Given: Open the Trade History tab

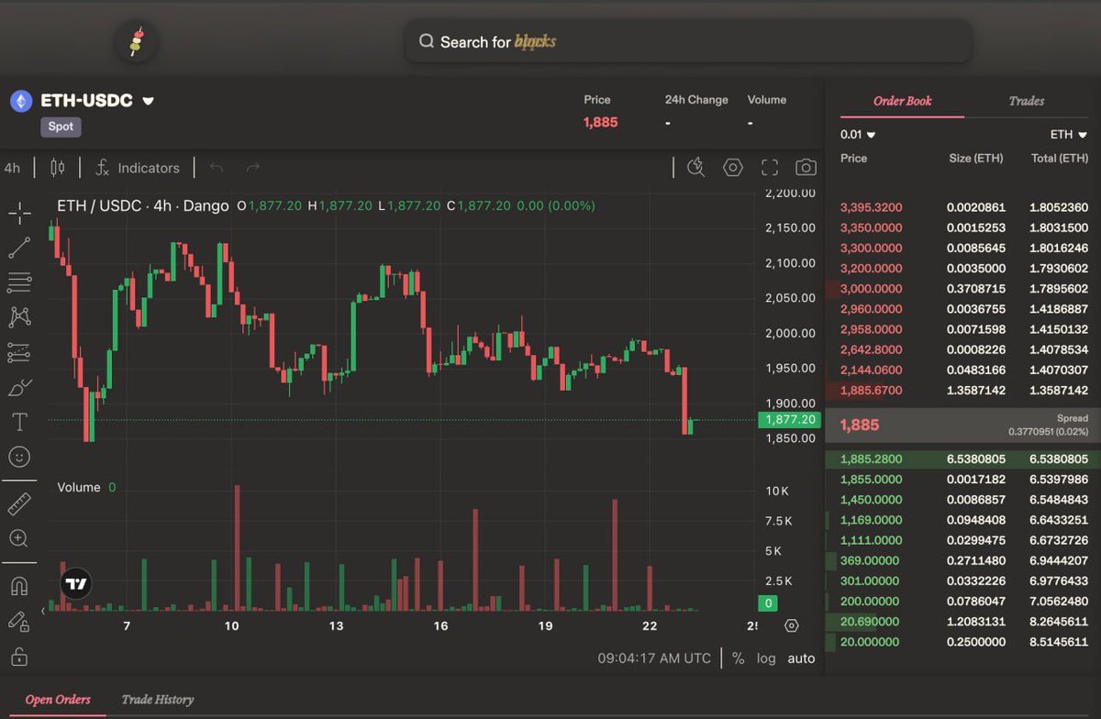Looking at the screenshot, I should tap(157, 700).
